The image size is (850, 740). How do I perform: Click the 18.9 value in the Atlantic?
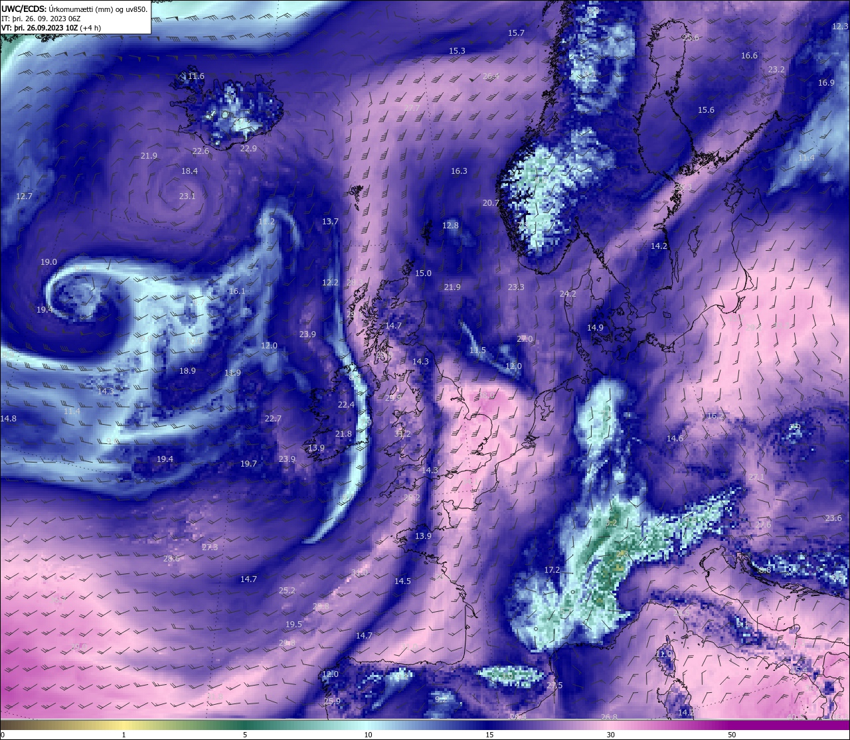coord(187,371)
